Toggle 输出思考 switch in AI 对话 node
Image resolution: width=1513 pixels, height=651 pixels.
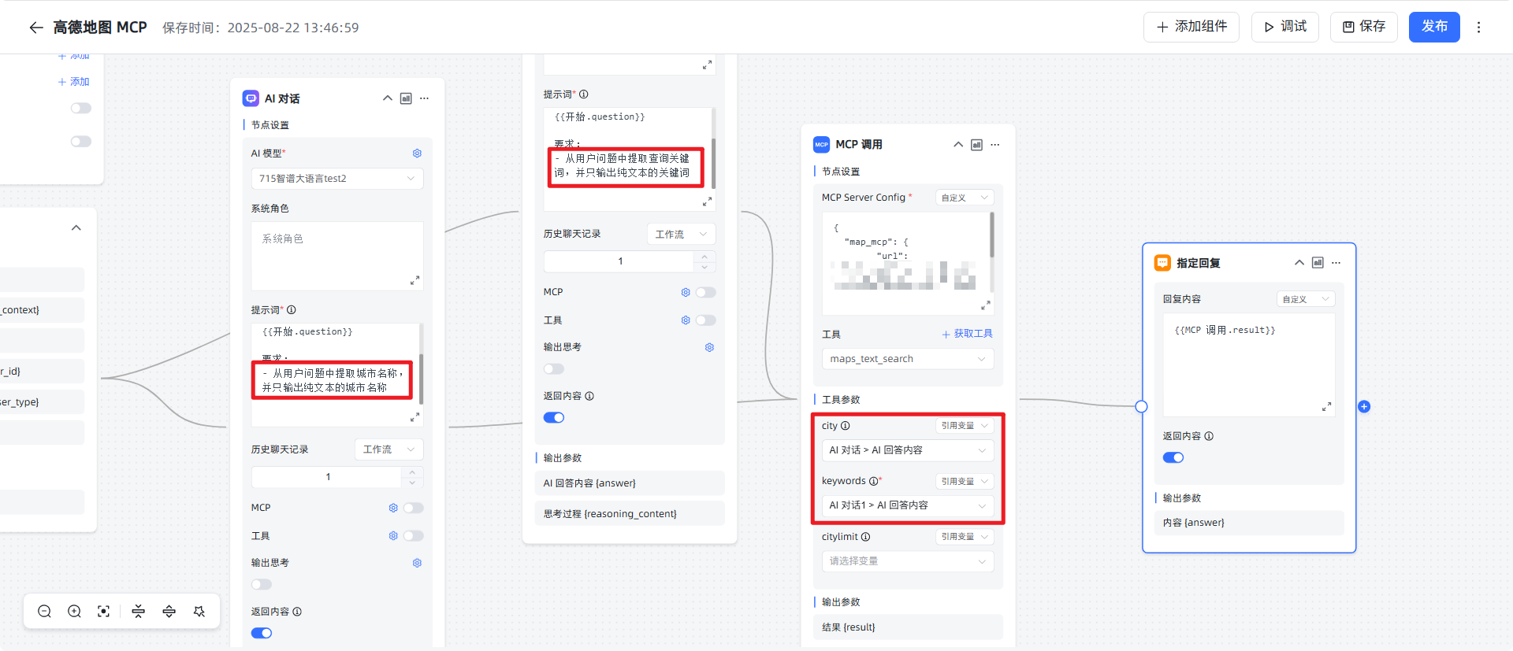[262, 585]
